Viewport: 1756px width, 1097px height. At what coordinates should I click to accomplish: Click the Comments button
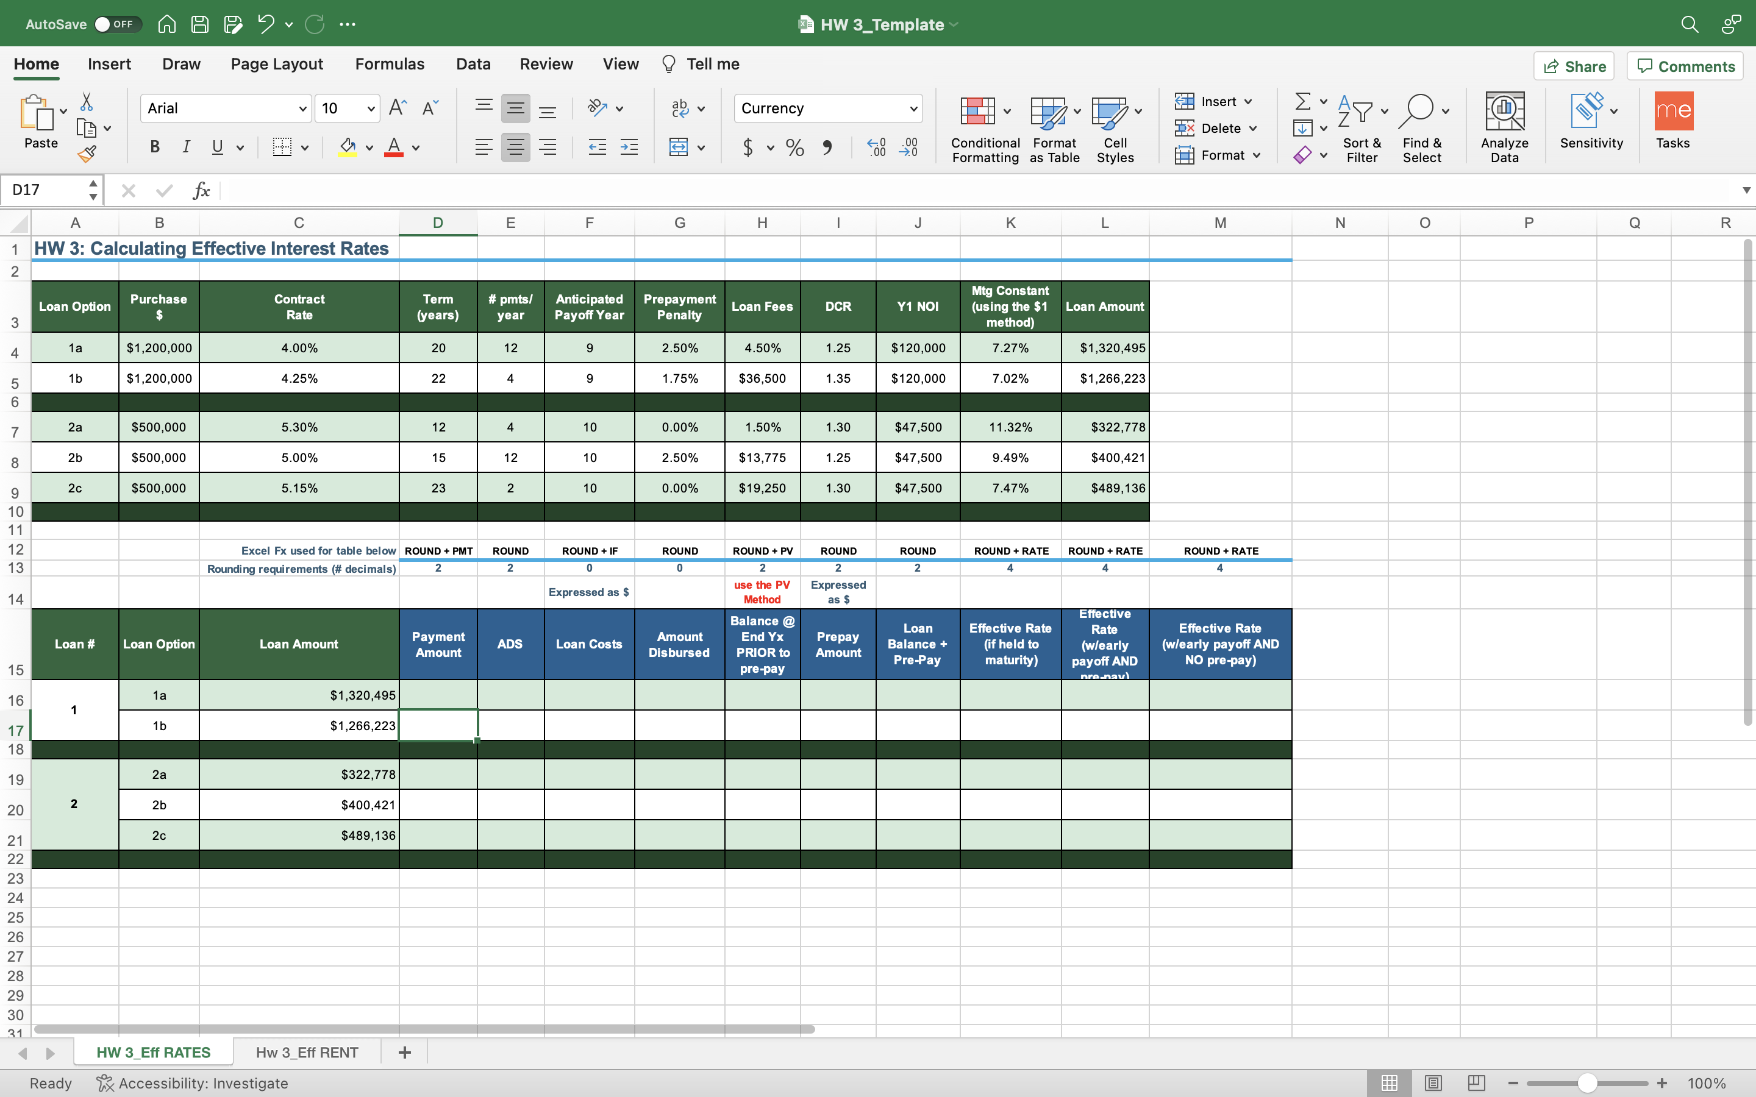(1685, 66)
